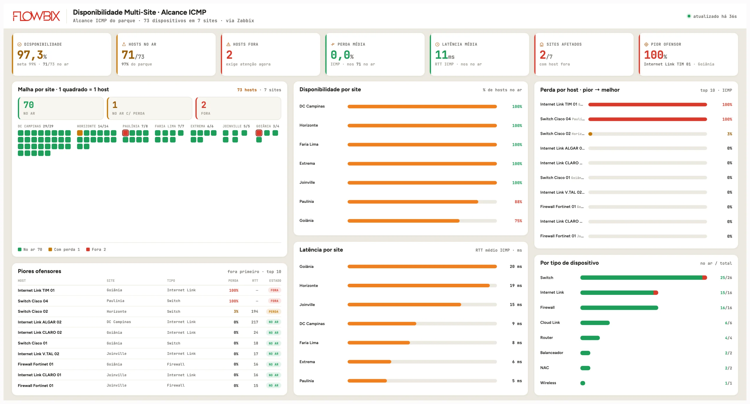Click the orange host square under Horizonte
Screen dimensions: 750x404
click(x=80, y=133)
